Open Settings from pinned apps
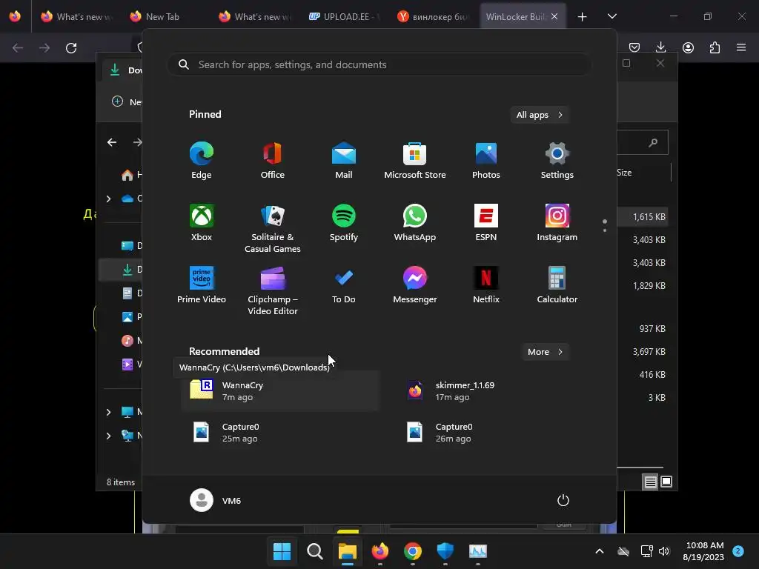 click(557, 160)
